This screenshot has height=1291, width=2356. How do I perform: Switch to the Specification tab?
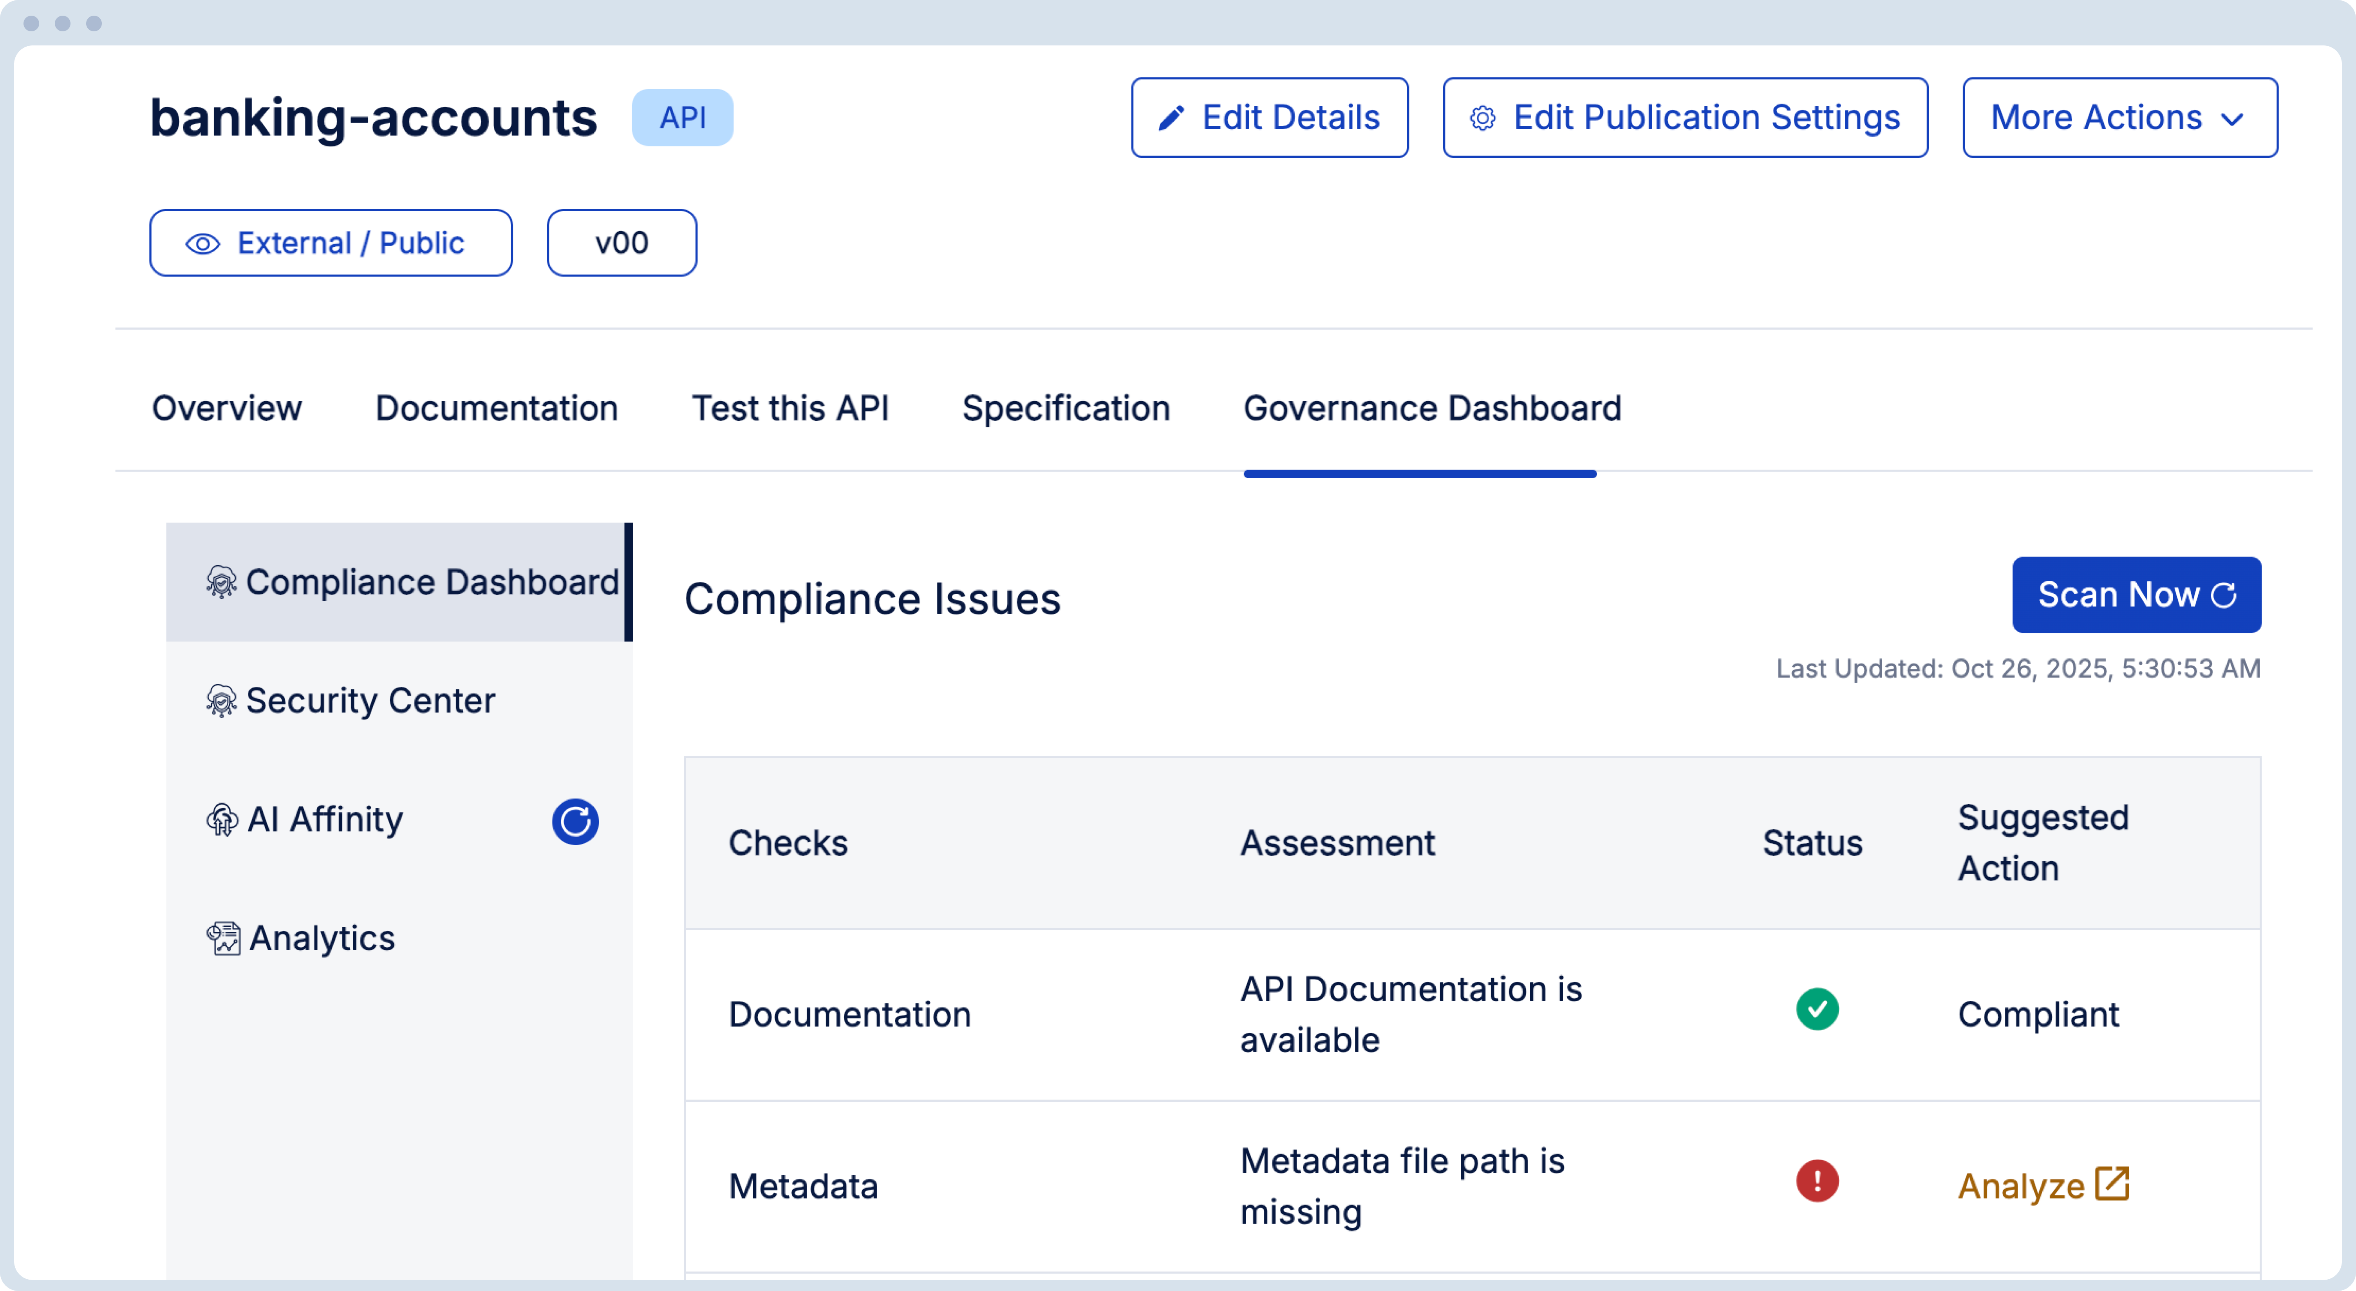coord(1066,408)
